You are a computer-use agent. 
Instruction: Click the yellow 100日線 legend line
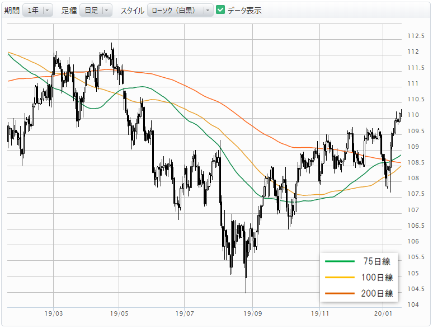340,277
